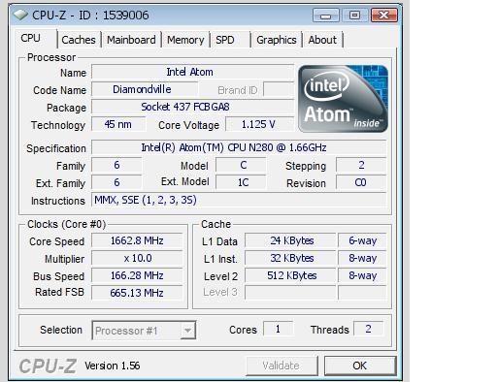Click the empty Brand ID field
This screenshot has height=382, width=497.
pyautogui.click(x=279, y=89)
